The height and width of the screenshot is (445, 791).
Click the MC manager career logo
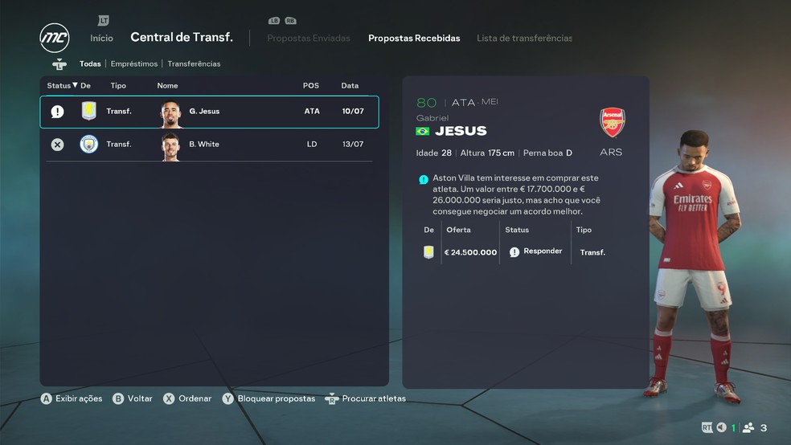(x=55, y=38)
